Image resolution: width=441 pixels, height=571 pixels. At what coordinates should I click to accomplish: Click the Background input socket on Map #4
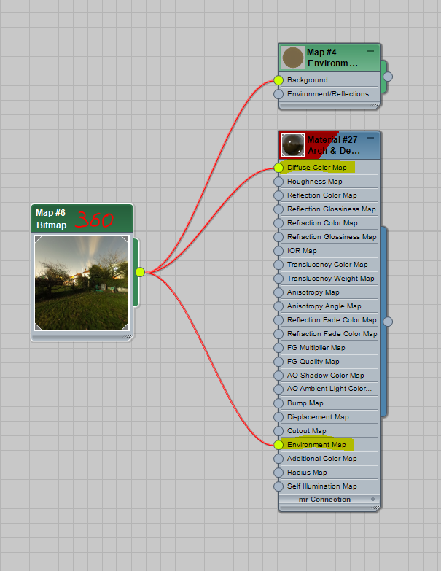pyautogui.click(x=278, y=80)
